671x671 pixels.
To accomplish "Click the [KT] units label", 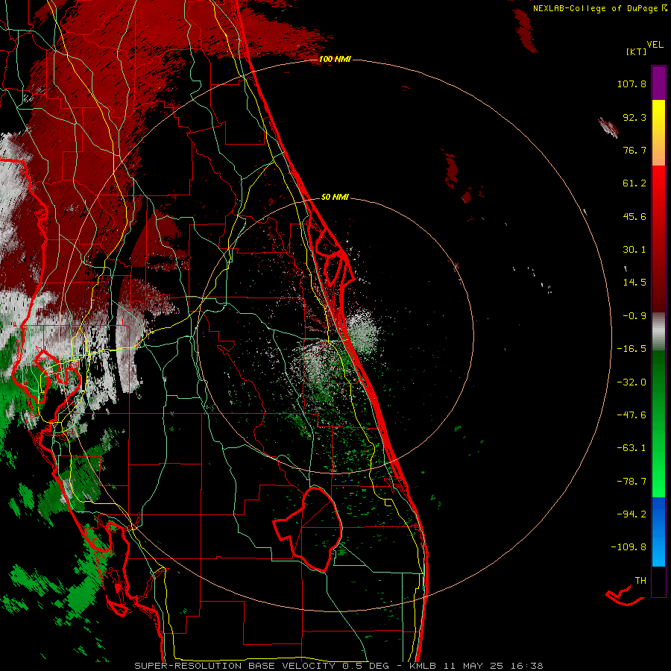I will (636, 51).
